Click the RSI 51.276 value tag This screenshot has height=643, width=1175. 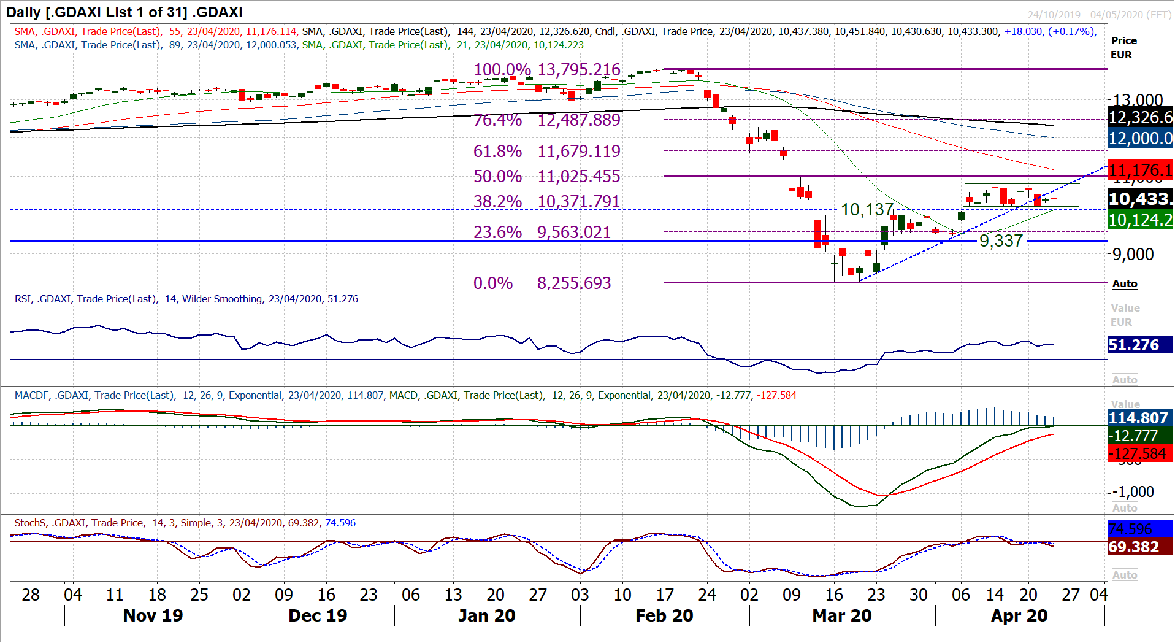[x=1141, y=345]
